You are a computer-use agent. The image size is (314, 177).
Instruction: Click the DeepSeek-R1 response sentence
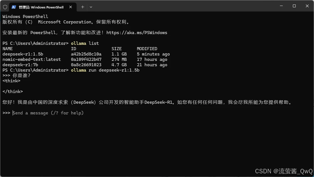coord(147,102)
